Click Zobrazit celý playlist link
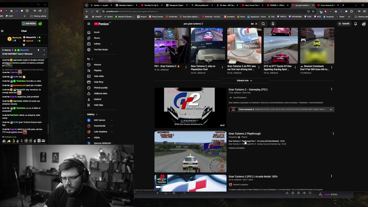The height and width of the screenshot is (207, 368). [x=237, y=148]
